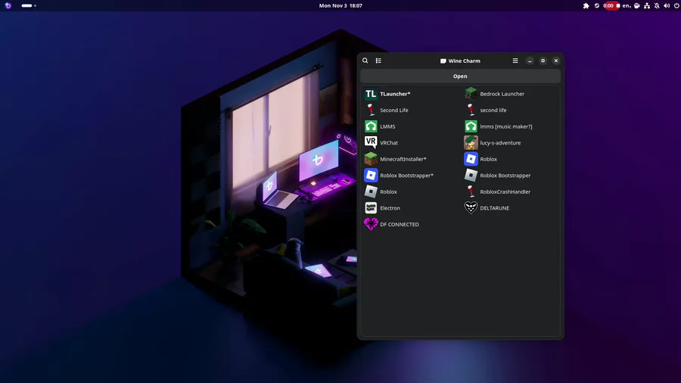
Task: Select Roblox Bootstrapper with the grey icon
Action: (511, 176)
